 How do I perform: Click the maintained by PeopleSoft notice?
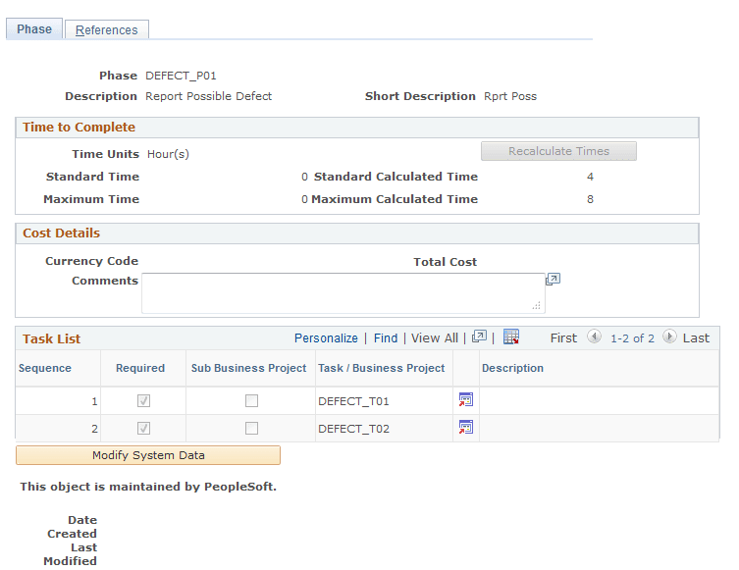pyautogui.click(x=148, y=487)
